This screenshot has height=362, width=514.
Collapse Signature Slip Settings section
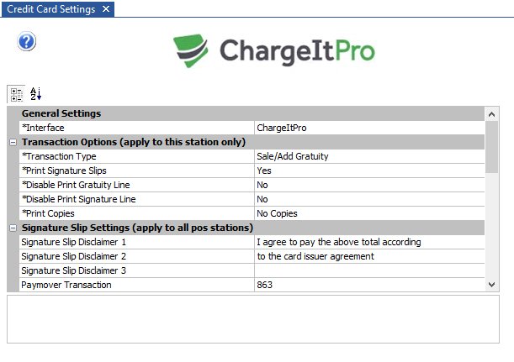point(13,228)
